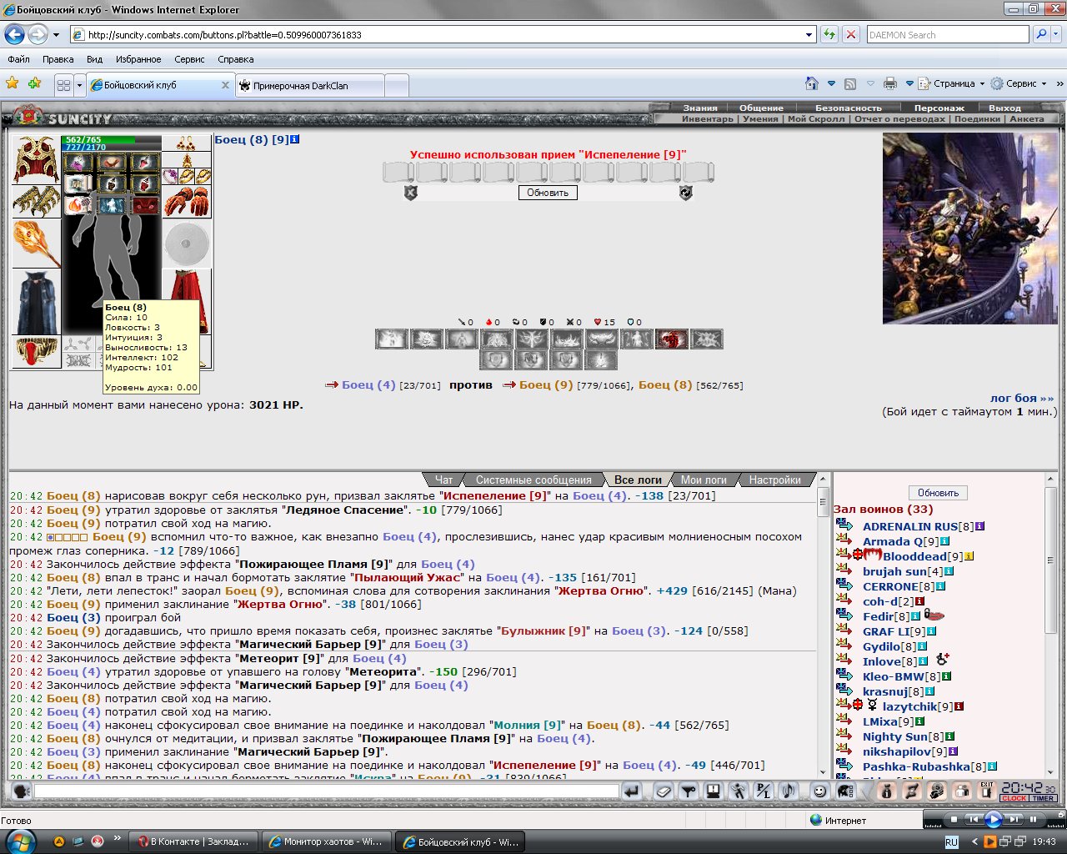Switch to the Мои логи tab
1067x854 pixels.
704,480
